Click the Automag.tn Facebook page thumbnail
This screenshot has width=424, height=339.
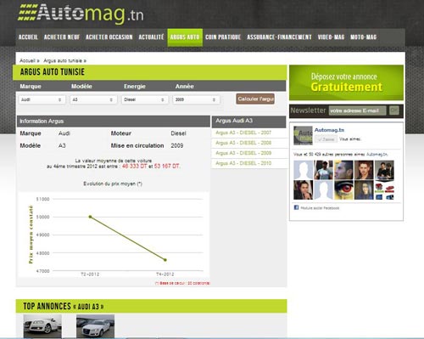coord(303,136)
